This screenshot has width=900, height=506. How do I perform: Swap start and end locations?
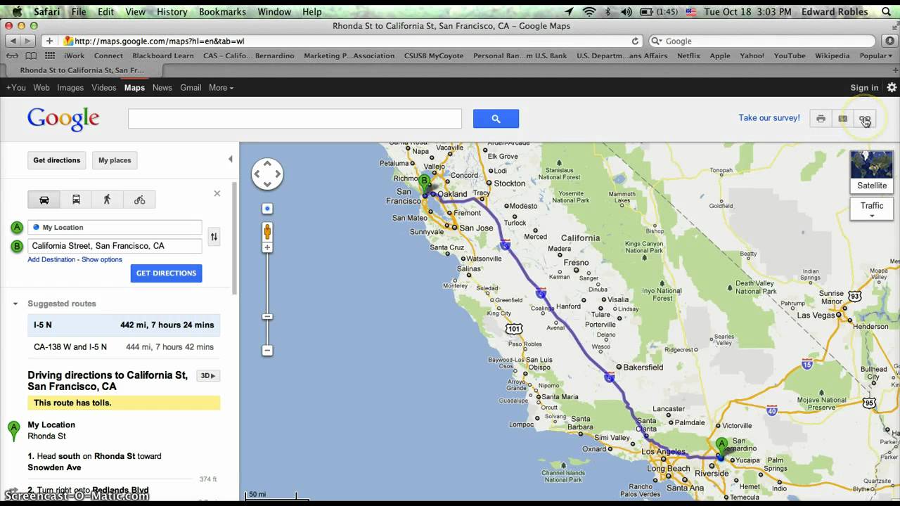tap(214, 237)
